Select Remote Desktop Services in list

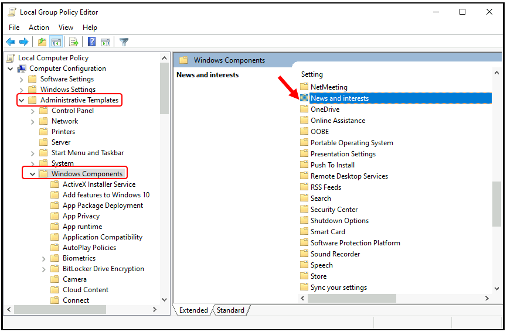click(x=349, y=176)
